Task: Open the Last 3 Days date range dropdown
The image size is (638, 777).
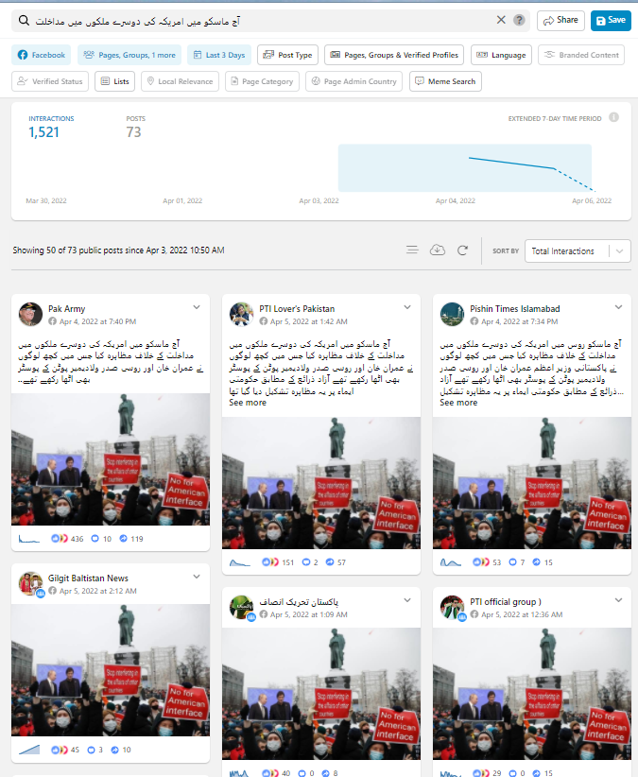Action: 218,55
